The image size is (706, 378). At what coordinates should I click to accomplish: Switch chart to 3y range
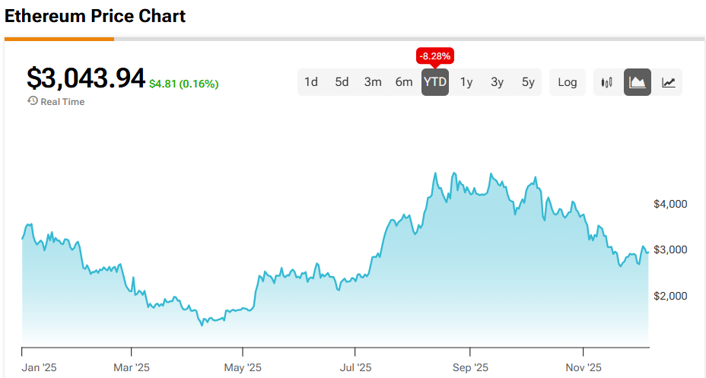(x=497, y=82)
